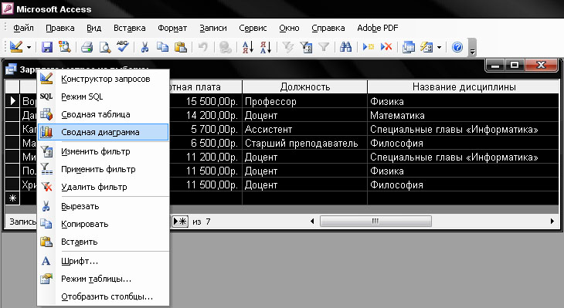The width and height of the screenshot is (564, 308).
Task: Click the Find binoculars icon
Action: pyautogui.click(x=345, y=47)
